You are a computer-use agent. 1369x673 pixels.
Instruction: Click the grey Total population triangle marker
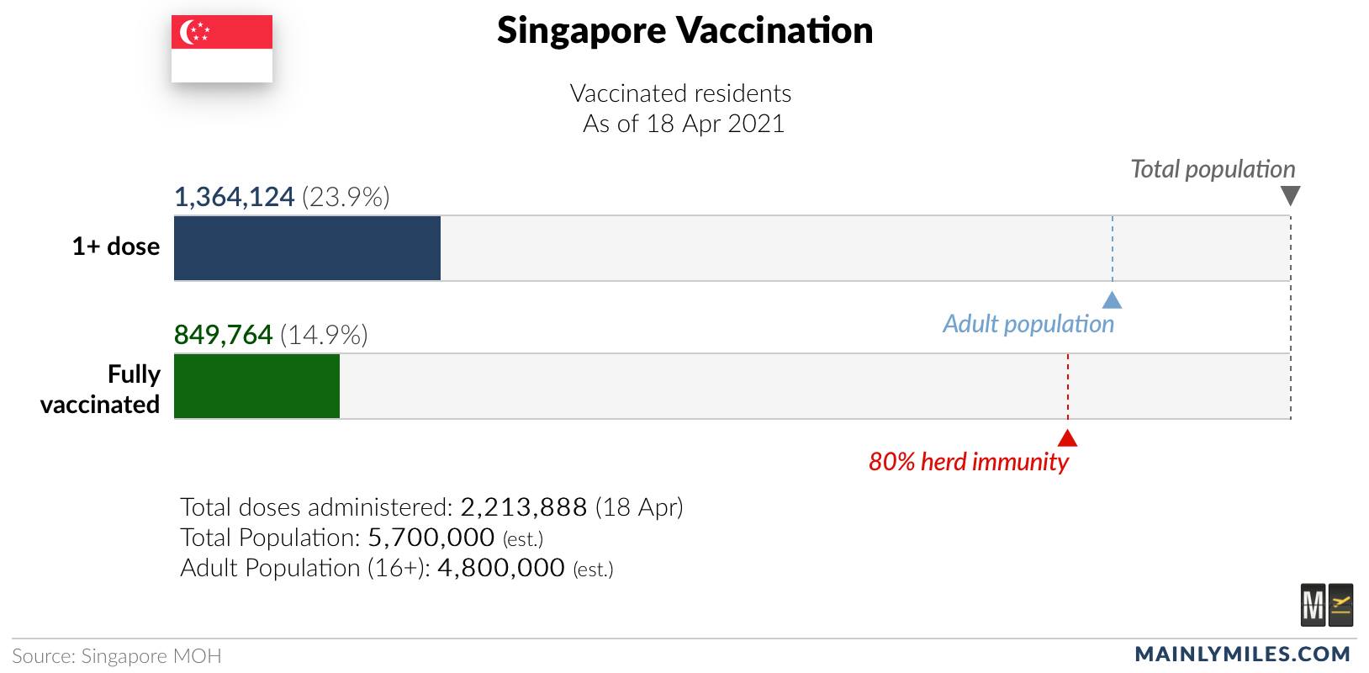tap(1290, 196)
